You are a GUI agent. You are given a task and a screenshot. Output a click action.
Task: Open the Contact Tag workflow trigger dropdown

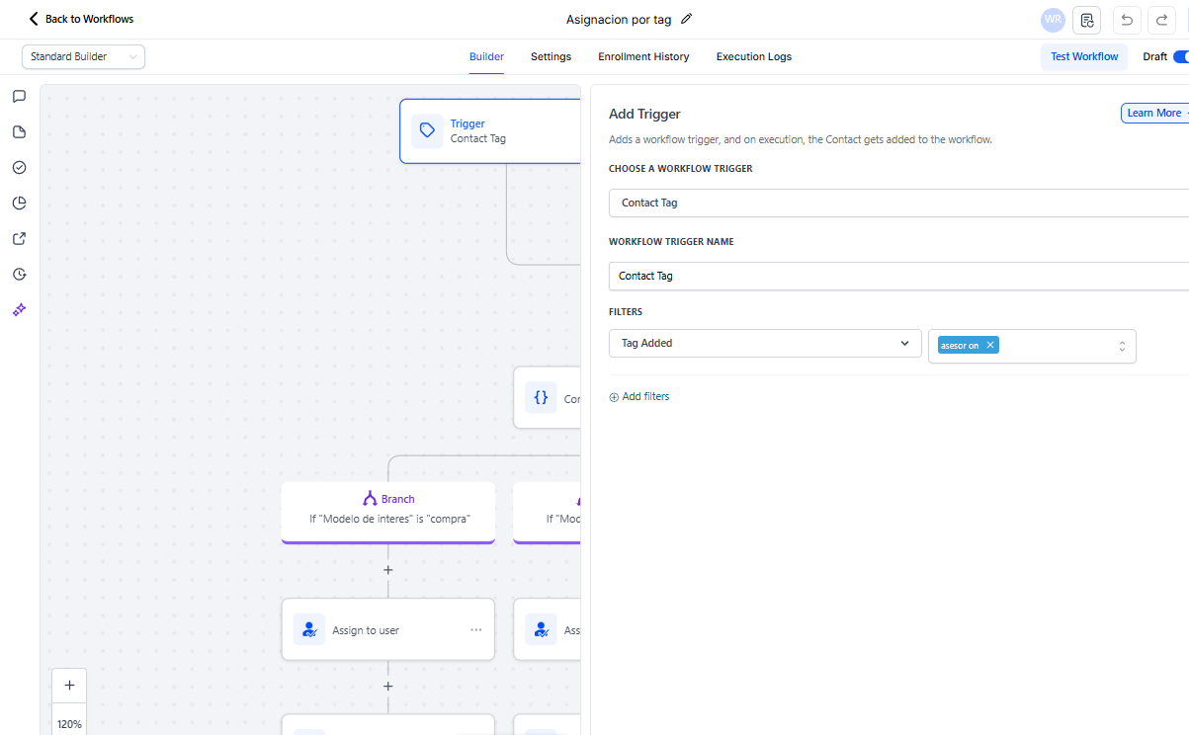coord(897,203)
